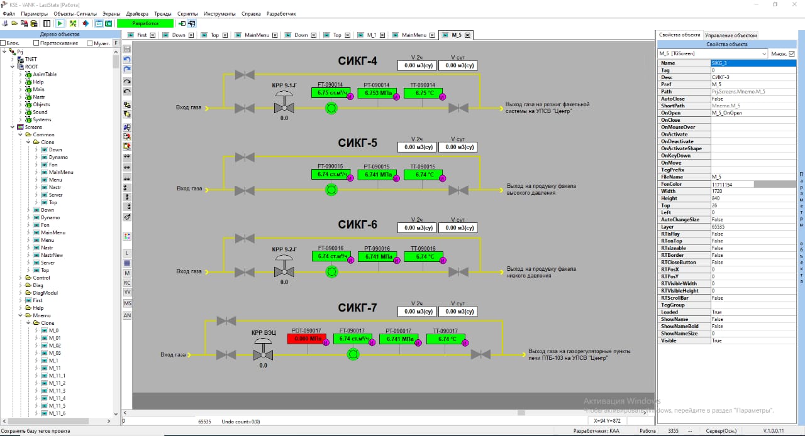Toggle the Перетаскивание checkbox
The image size is (805, 436).
click(36, 43)
